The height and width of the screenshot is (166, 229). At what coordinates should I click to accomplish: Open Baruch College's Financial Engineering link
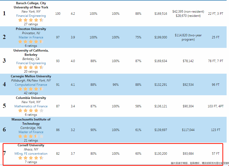(31, 16)
